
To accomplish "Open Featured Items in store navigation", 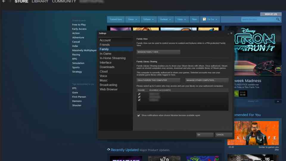I will pos(116,19).
